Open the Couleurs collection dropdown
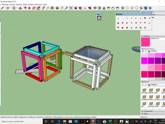Image resolution: width=165 pixels, height=124 pixels. pyautogui.click(x=157, y=51)
